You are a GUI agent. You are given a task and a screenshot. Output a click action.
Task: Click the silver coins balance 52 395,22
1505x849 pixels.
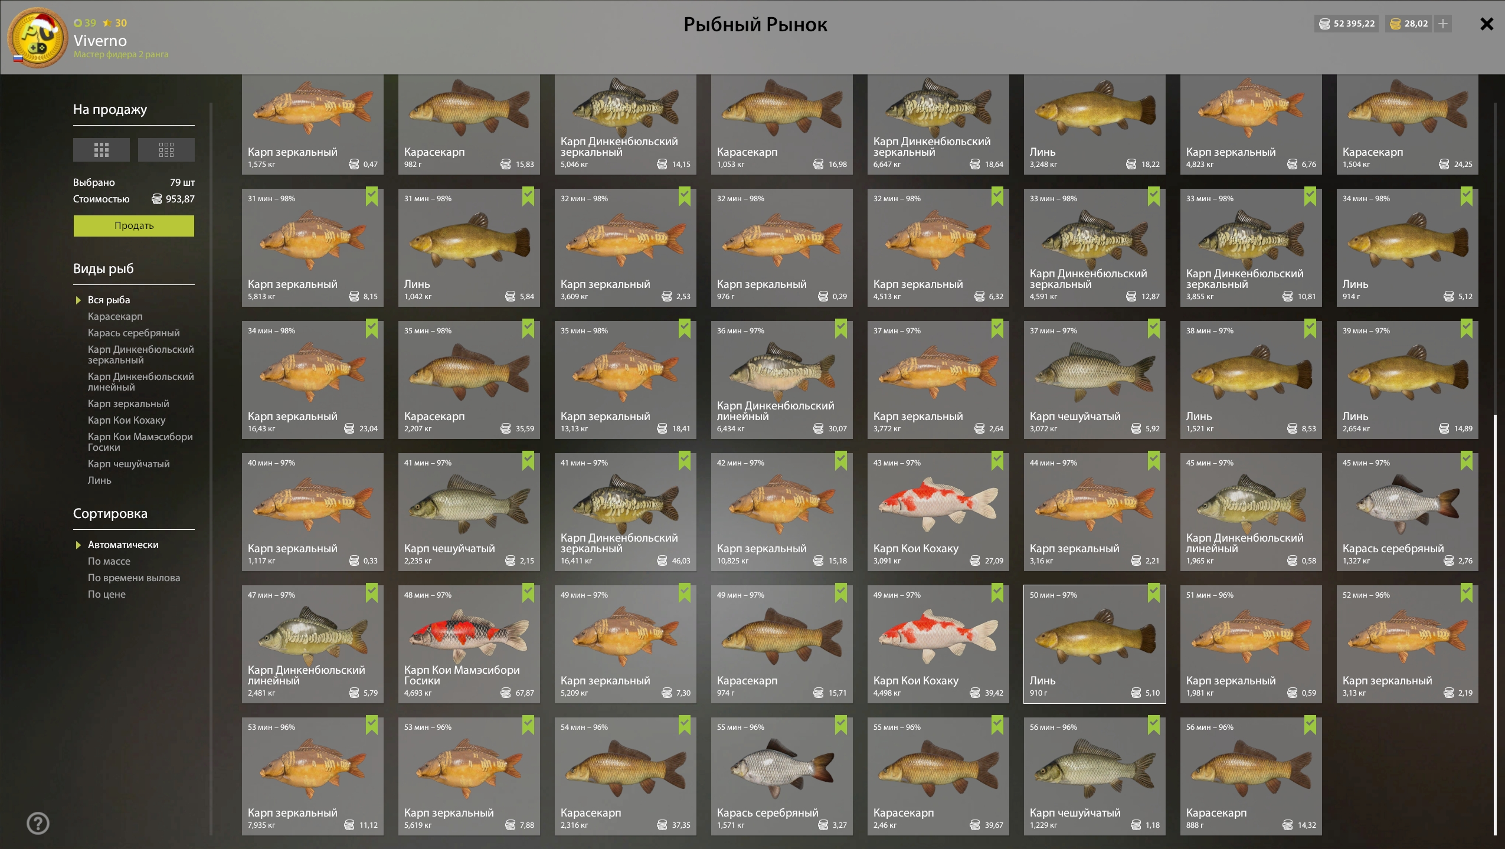point(1346,24)
